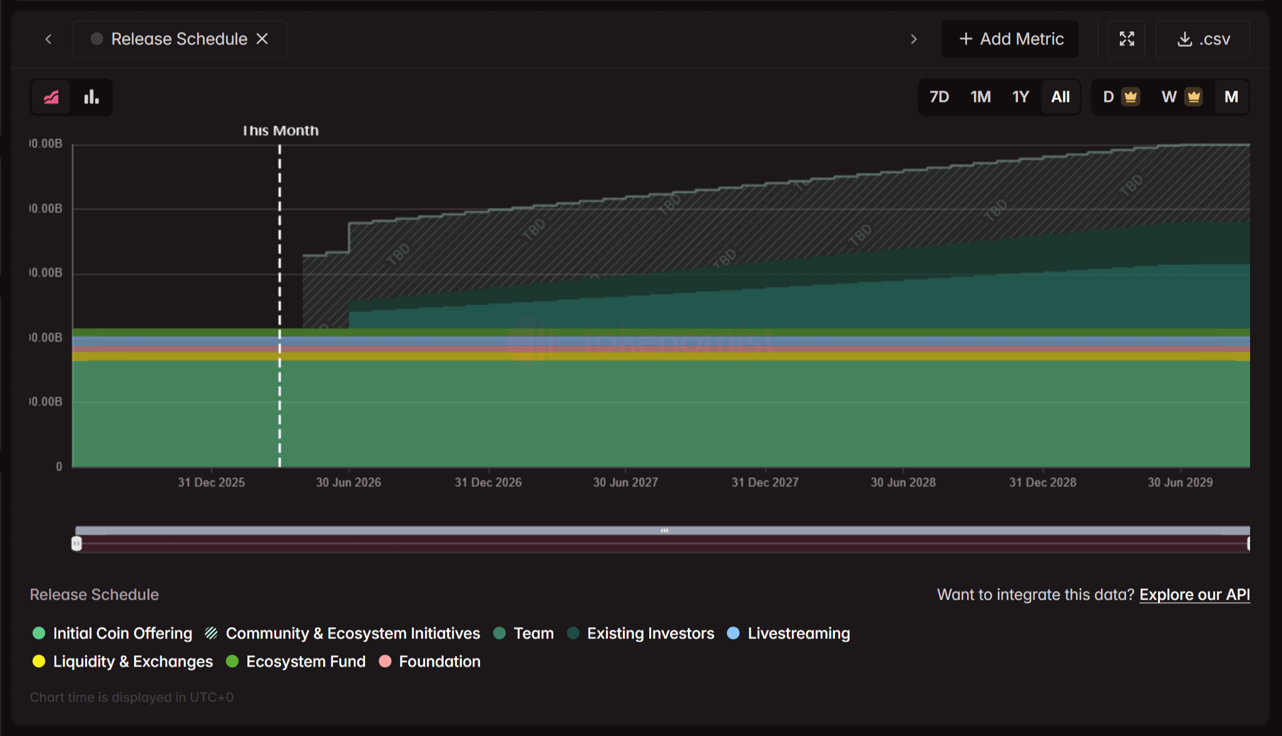The width and height of the screenshot is (1282, 736).
Task: Select monthly interval M
Action: click(1231, 97)
